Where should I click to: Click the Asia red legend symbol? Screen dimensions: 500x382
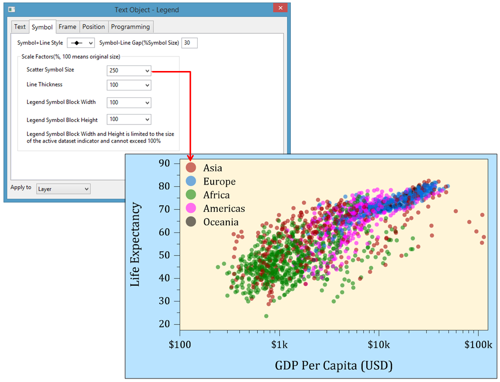[191, 168]
